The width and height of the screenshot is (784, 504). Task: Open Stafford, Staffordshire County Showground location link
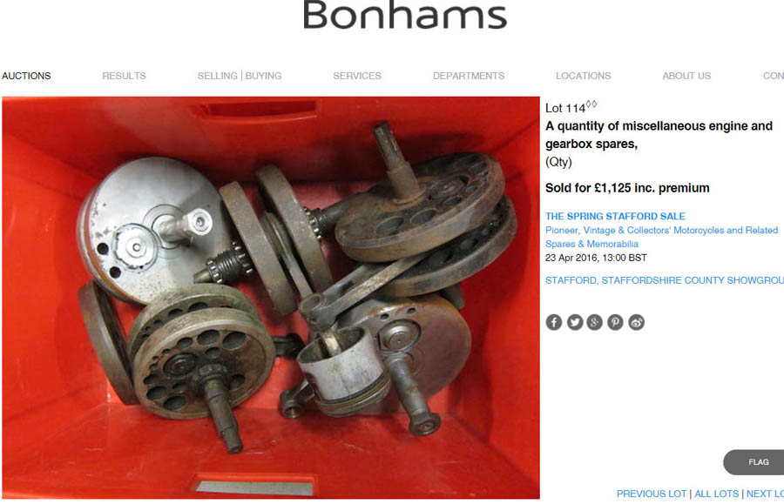(665, 280)
